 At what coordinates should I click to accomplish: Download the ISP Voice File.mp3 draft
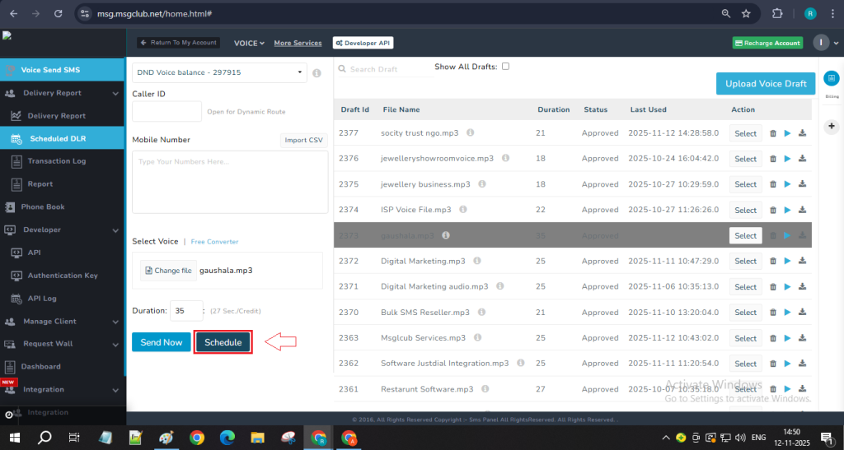803,210
